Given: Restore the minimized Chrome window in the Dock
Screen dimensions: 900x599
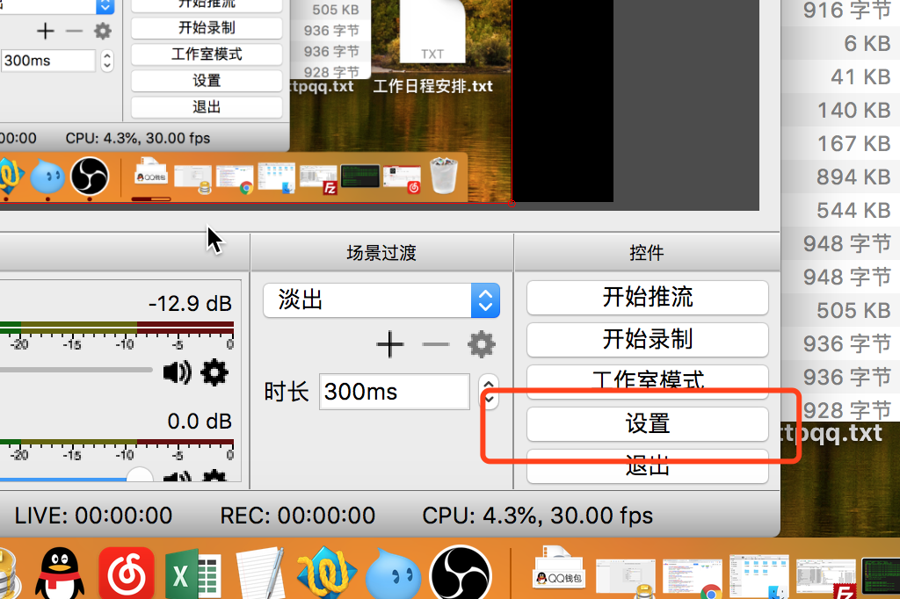Looking at the screenshot, I should click(x=693, y=577).
